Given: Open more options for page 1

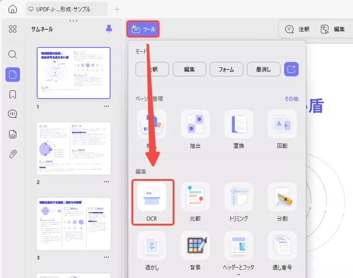Looking at the screenshot, I should coord(106,106).
